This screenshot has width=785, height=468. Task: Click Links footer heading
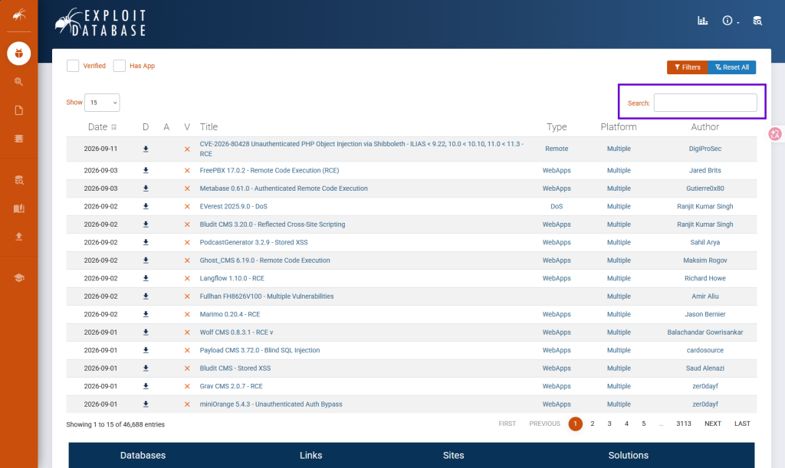pyautogui.click(x=311, y=456)
